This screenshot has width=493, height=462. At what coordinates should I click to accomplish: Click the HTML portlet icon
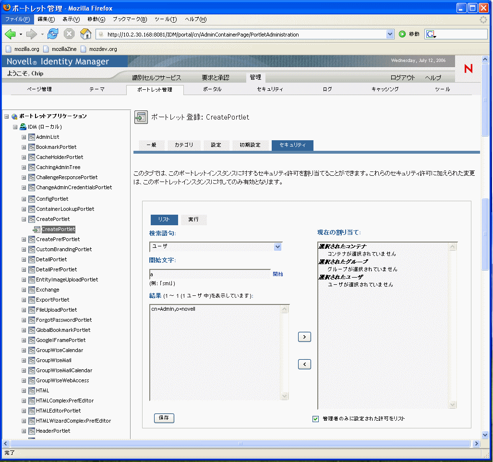31,391
